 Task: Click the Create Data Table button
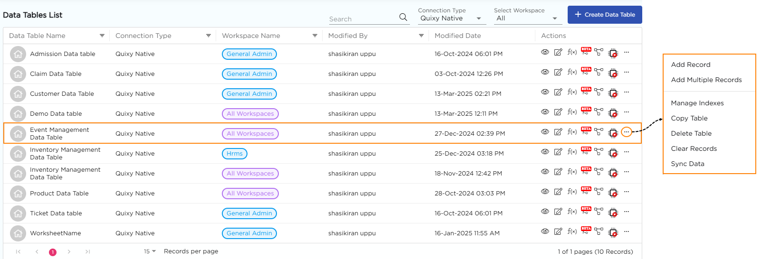[605, 15]
